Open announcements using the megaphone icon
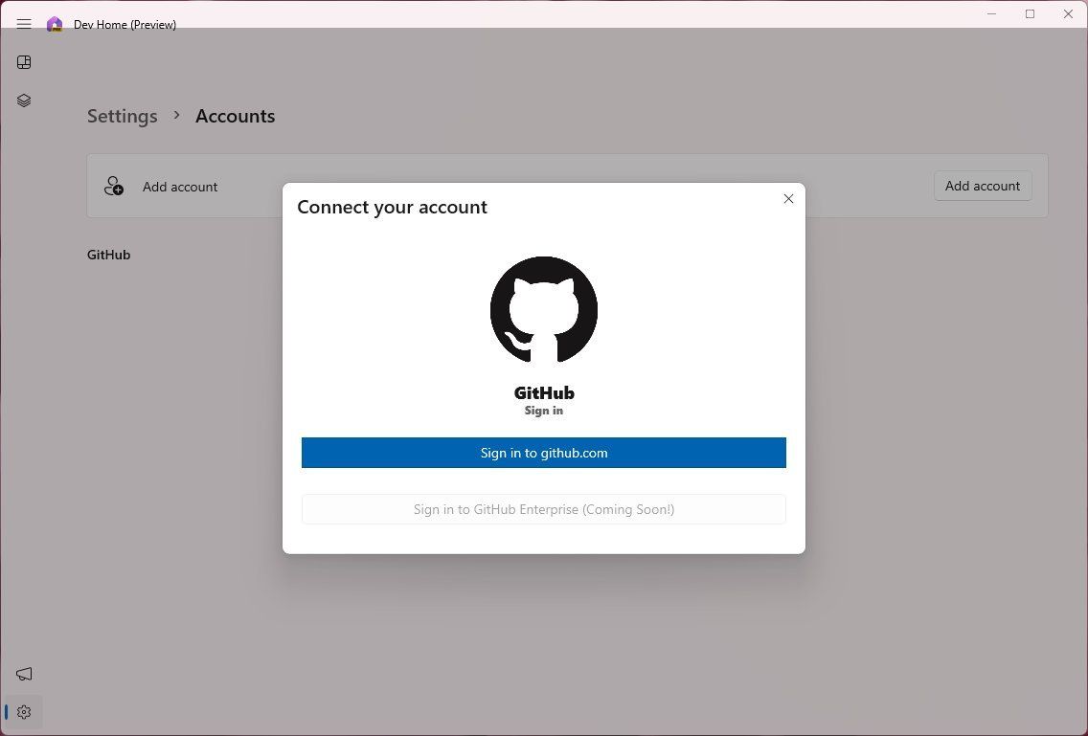Viewport: 1088px width, 736px height. pyautogui.click(x=24, y=674)
